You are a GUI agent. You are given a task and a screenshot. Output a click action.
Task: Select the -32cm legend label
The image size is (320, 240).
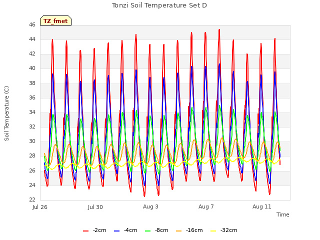pyautogui.click(x=229, y=230)
